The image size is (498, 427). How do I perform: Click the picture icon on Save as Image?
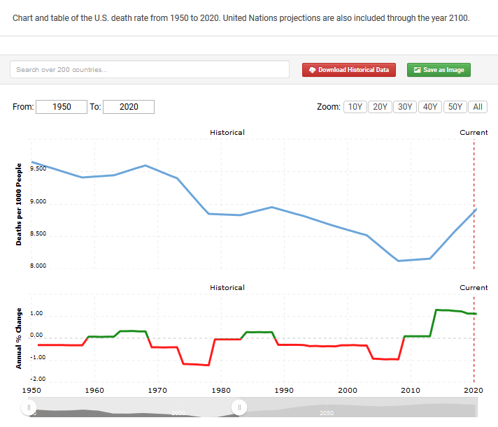tap(417, 70)
